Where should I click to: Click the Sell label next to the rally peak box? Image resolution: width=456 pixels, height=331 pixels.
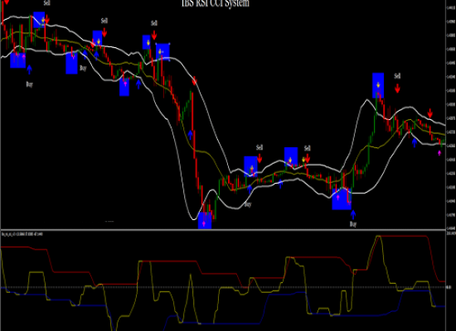(x=397, y=76)
